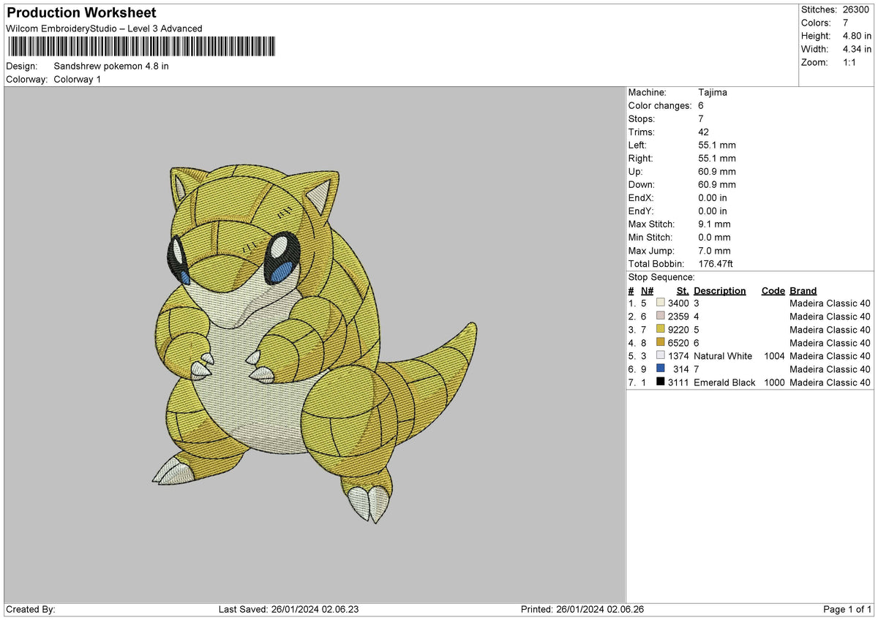Image resolution: width=878 pixels, height=620 pixels.
Task: Select the Natural White swatch for 1374
Action: (x=661, y=355)
